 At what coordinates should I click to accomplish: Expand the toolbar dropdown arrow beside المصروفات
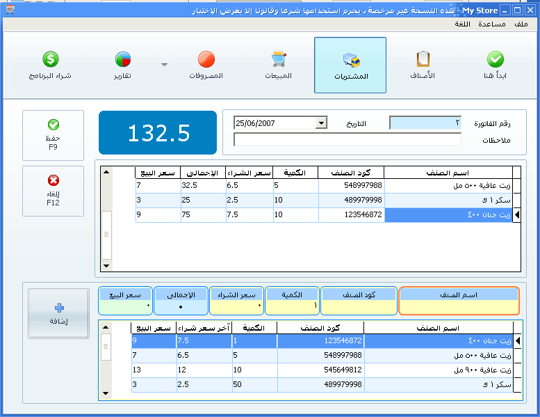pos(164,65)
